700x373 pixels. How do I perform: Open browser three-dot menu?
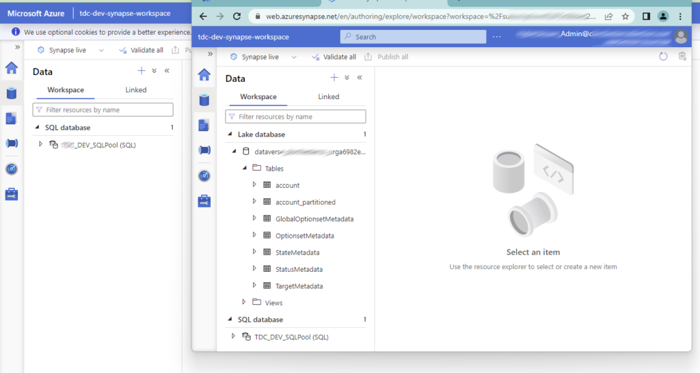(680, 16)
